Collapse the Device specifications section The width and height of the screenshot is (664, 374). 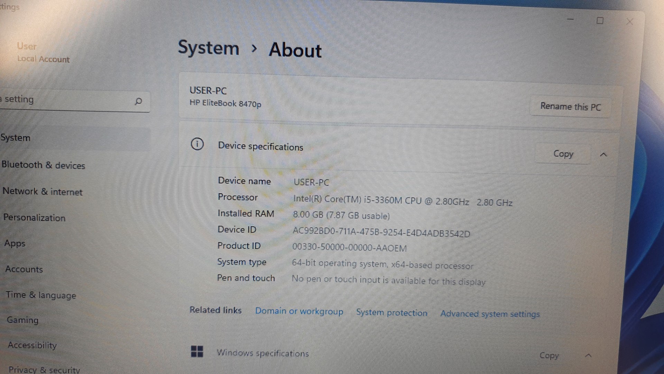603,155
